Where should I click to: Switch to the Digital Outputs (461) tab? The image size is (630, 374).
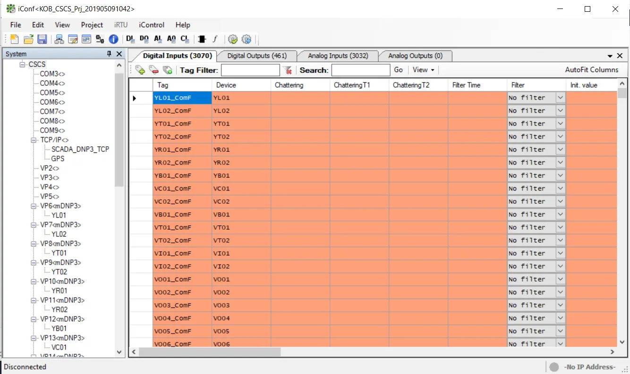click(x=257, y=56)
